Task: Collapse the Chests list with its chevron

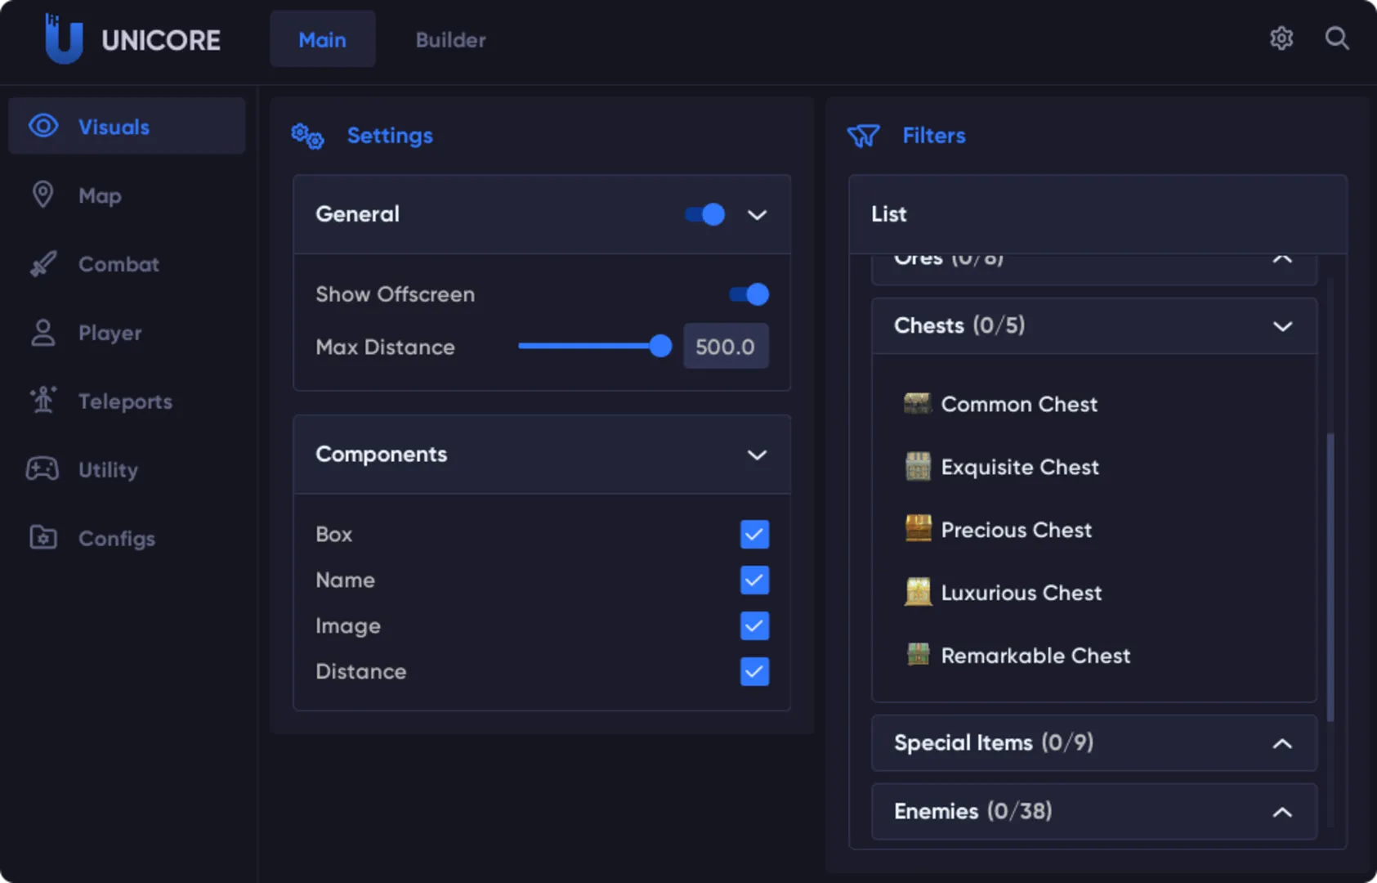Action: pos(1282,326)
